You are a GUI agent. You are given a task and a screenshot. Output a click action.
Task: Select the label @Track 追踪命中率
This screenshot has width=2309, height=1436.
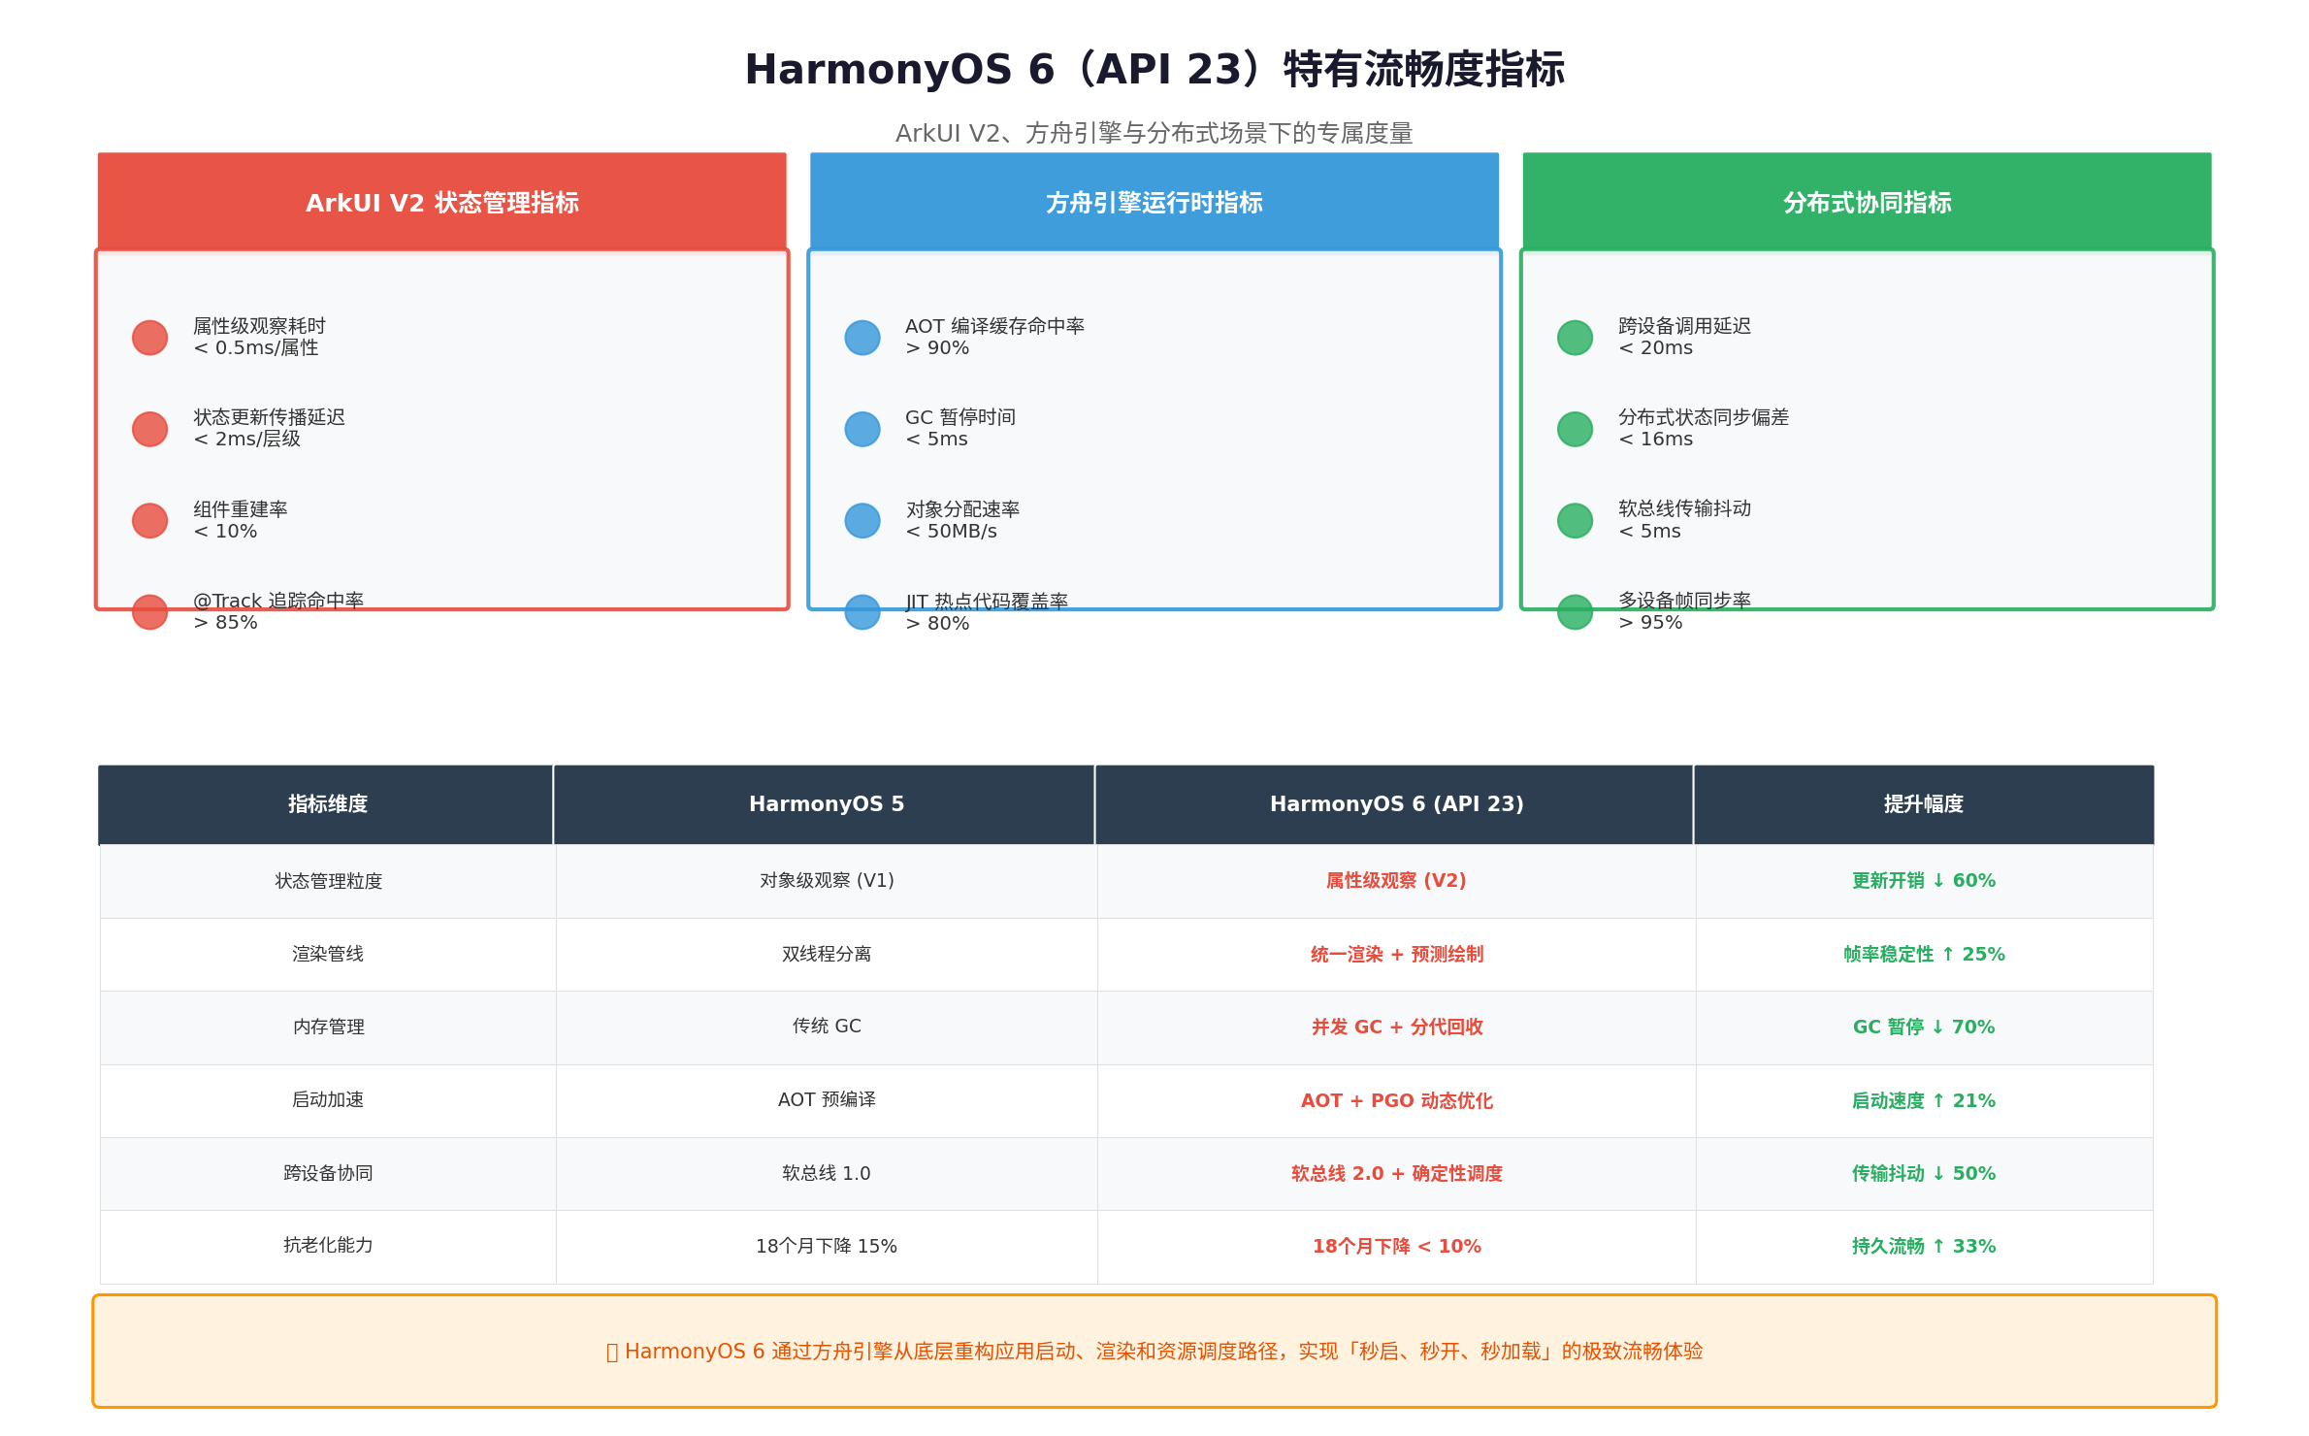(x=278, y=601)
